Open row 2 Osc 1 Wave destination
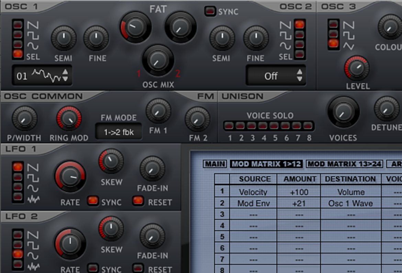The width and height of the screenshot is (402, 273). [351, 203]
